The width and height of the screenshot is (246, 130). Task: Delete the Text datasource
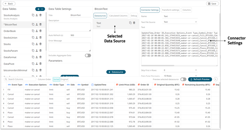pyautogui.click(x=134, y=23)
